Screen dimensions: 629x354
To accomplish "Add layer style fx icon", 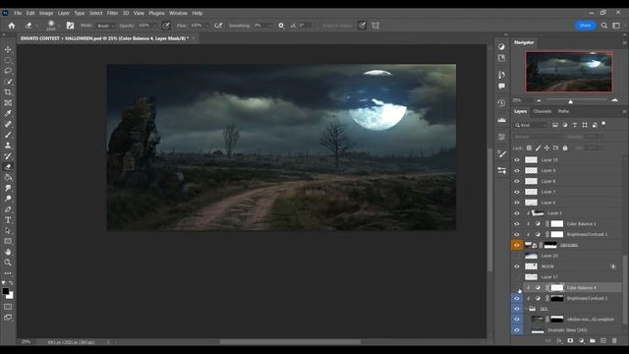I will tap(559, 341).
